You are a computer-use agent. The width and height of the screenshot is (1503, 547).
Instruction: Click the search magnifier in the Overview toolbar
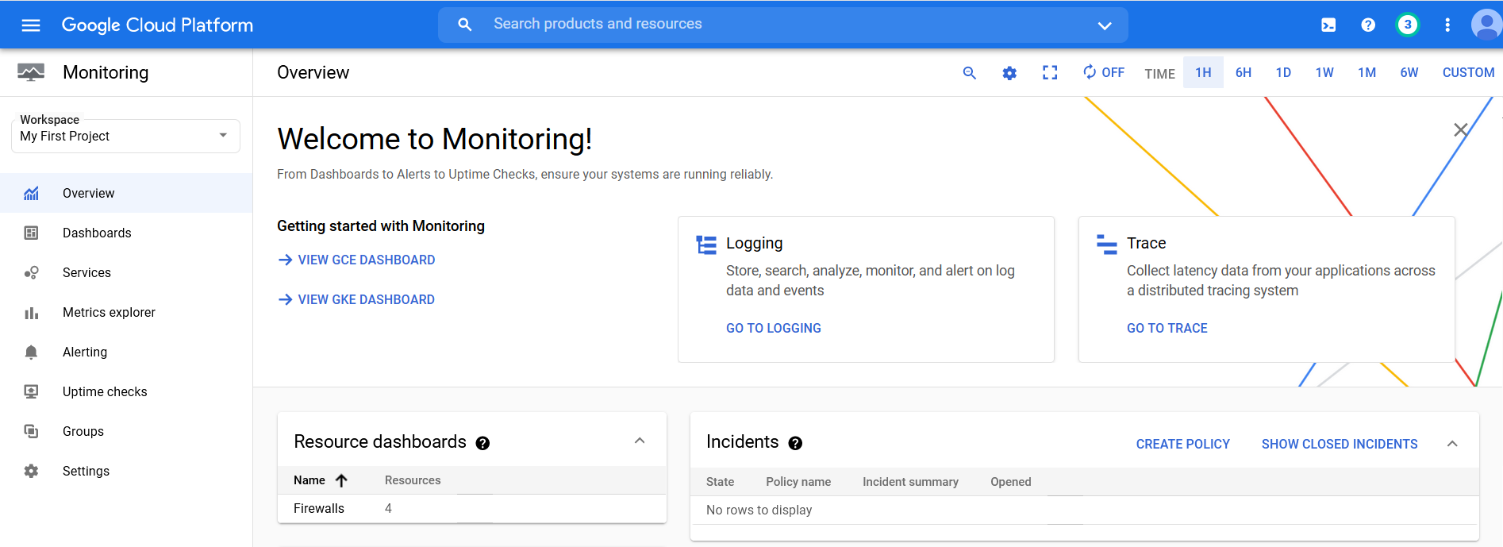tap(969, 73)
